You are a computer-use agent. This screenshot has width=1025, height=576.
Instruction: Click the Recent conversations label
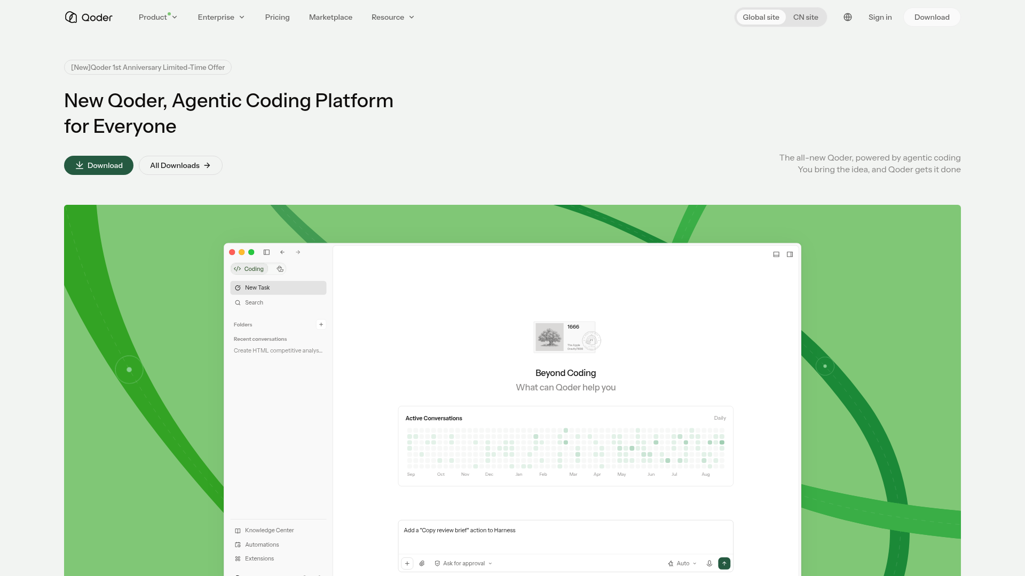[x=260, y=339]
